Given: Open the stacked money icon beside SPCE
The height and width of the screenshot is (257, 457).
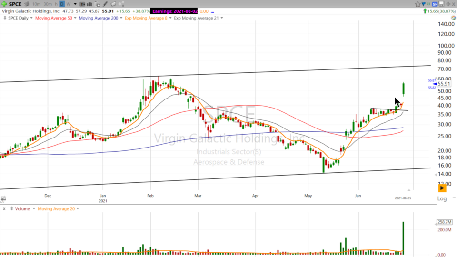Looking at the screenshot, I should coord(27,4).
